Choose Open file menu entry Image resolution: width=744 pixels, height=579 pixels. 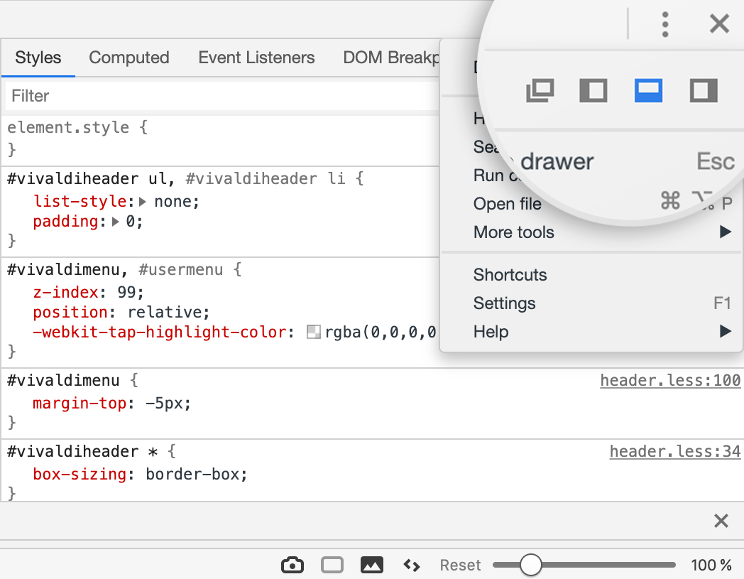[507, 204]
